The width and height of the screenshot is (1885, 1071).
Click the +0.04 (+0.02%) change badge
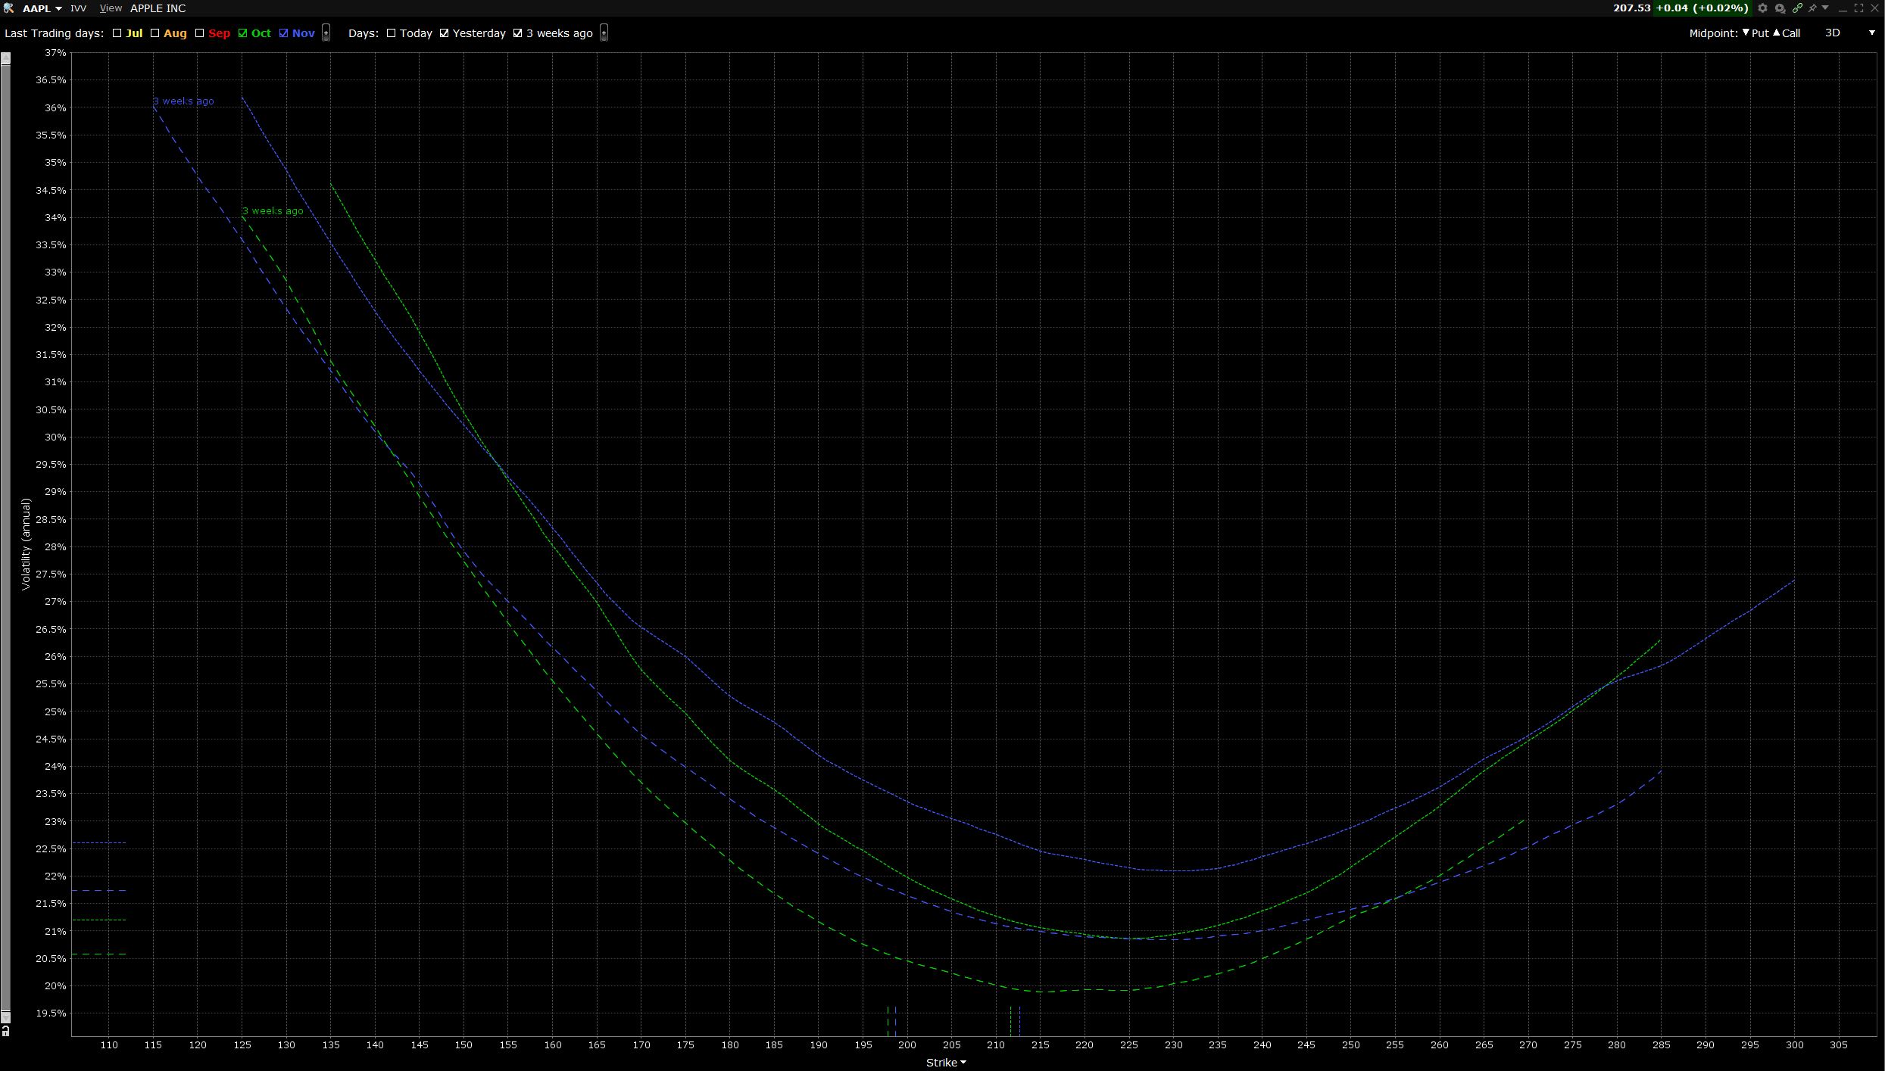(x=1702, y=8)
